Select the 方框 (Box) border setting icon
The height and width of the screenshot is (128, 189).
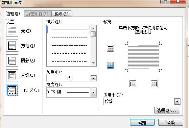point(12,46)
